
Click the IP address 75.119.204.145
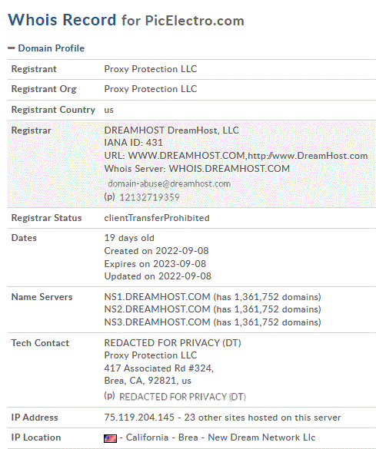point(139,418)
